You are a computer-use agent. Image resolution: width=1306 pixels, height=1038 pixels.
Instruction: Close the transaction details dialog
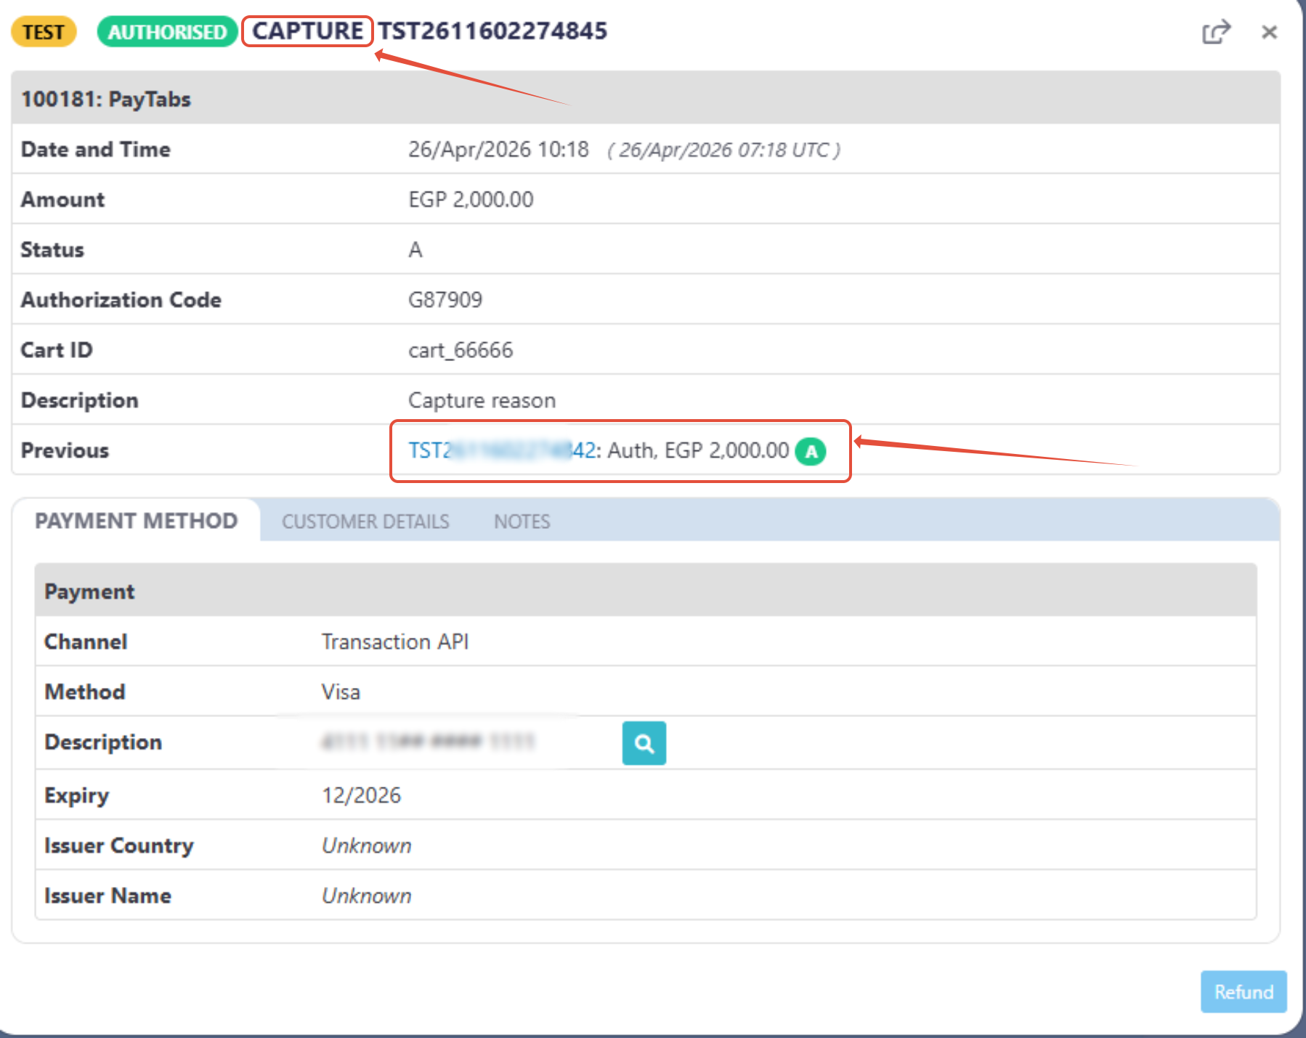tap(1269, 32)
